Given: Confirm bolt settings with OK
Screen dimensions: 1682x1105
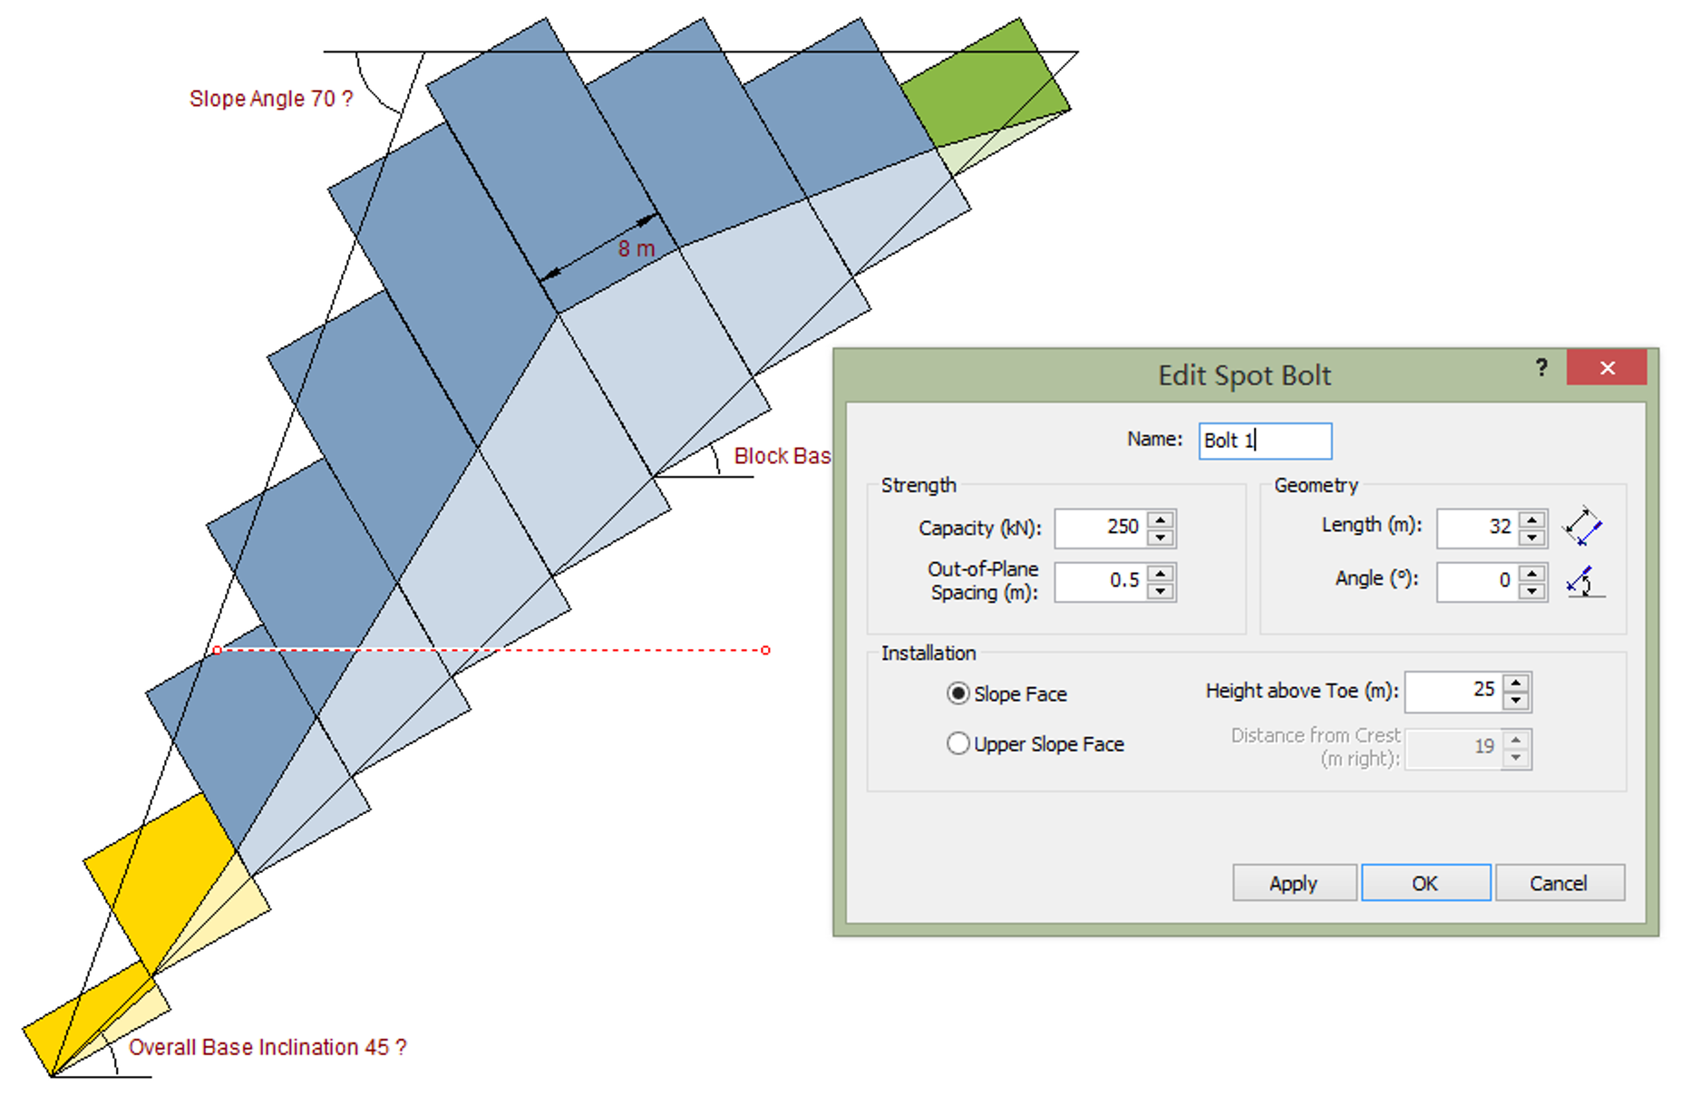Looking at the screenshot, I should coord(1424,883).
